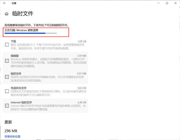Click the back arrow in title bar
Viewport: 180px width, 140px height.
5,3
